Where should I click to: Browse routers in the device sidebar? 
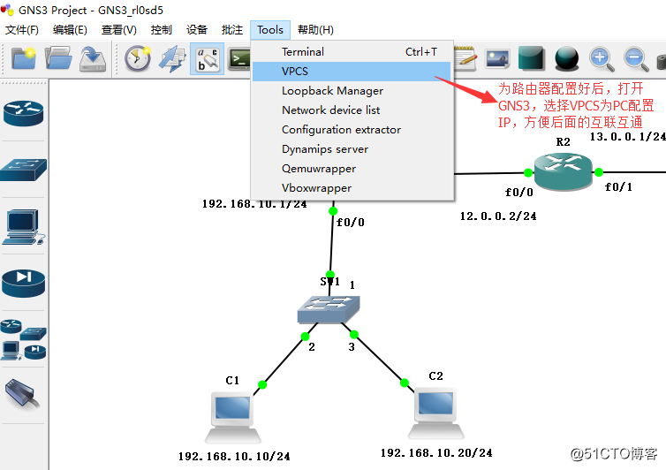click(23, 113)
